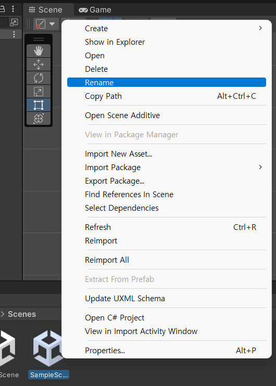Open the panel kebab menu beside the lock
The height and width of the screenshot is (386, 276).
(13, 9)
